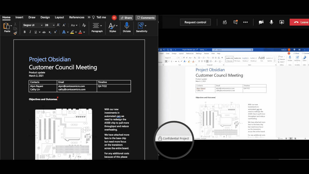309x174 pixels.
Task: Expand the Paragraph options dropdown
Action: [97, 27]
